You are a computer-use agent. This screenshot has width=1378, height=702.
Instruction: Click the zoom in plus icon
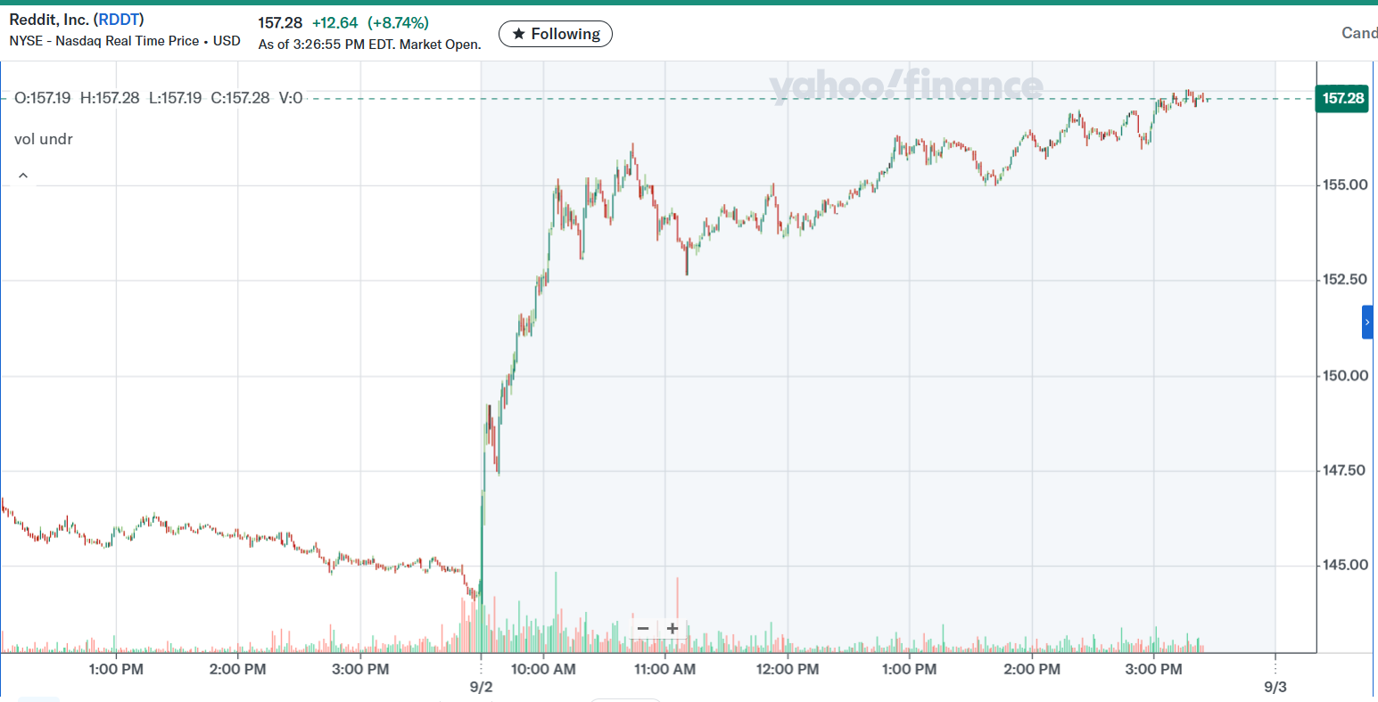tap(672, 629)
